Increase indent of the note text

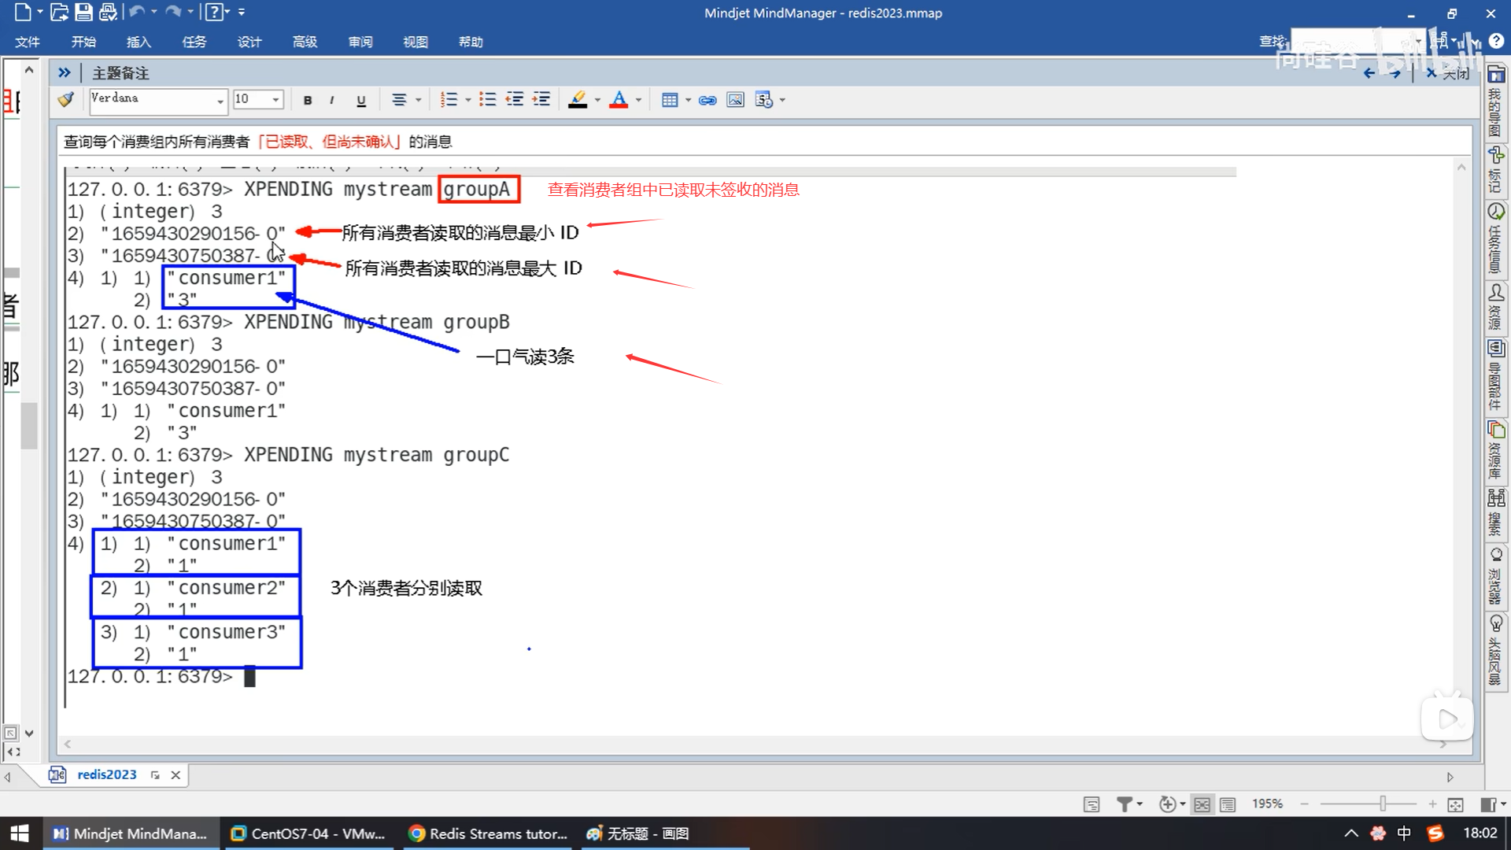point(541,100)
